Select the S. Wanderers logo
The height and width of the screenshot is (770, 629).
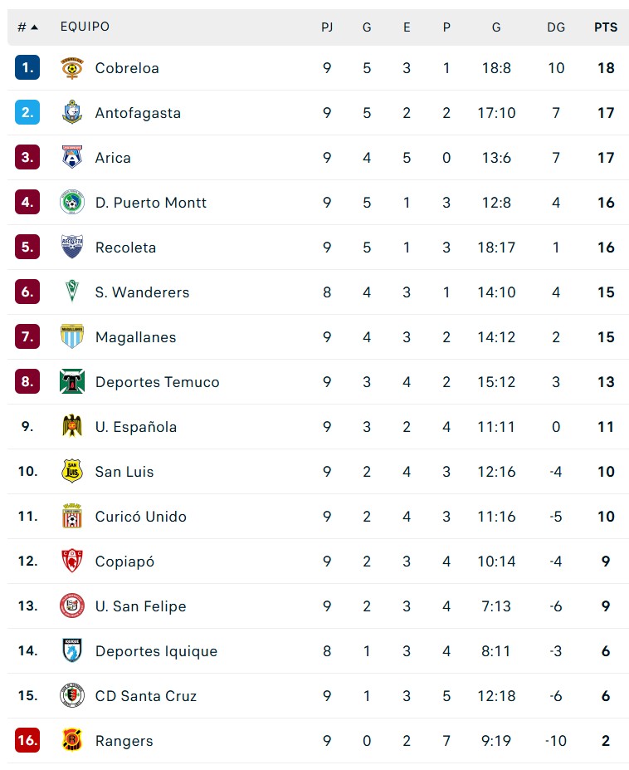(72, 292)
